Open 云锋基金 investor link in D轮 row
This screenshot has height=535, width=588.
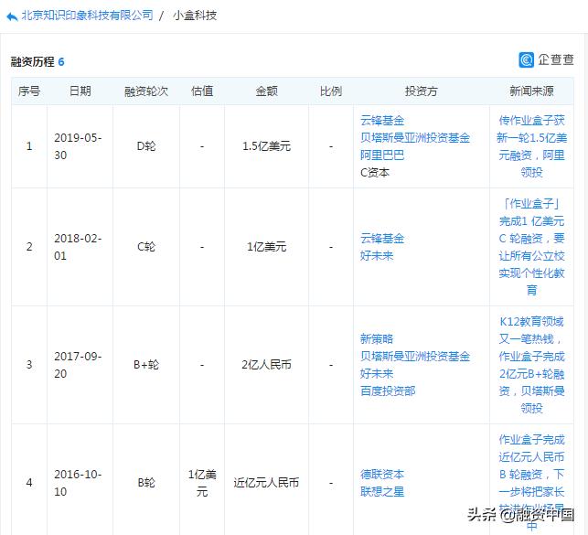click(382, 121)
